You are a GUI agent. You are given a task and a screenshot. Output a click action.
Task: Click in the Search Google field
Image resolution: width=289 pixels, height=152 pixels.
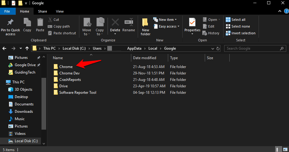(252, 48)
